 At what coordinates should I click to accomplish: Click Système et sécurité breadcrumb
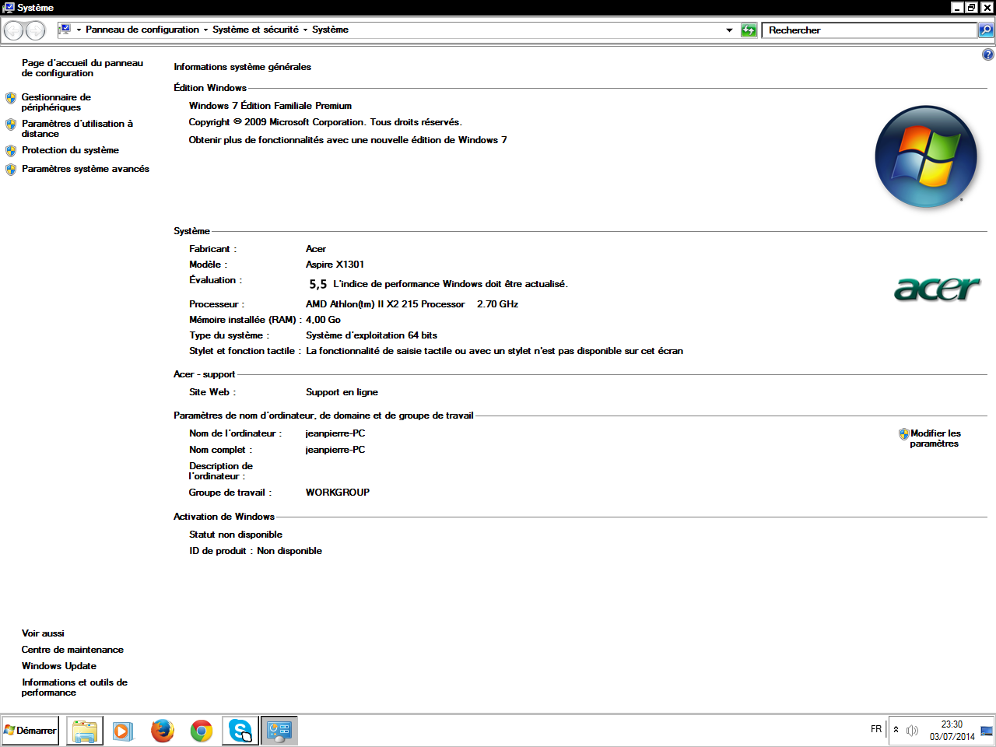point(255,30)
